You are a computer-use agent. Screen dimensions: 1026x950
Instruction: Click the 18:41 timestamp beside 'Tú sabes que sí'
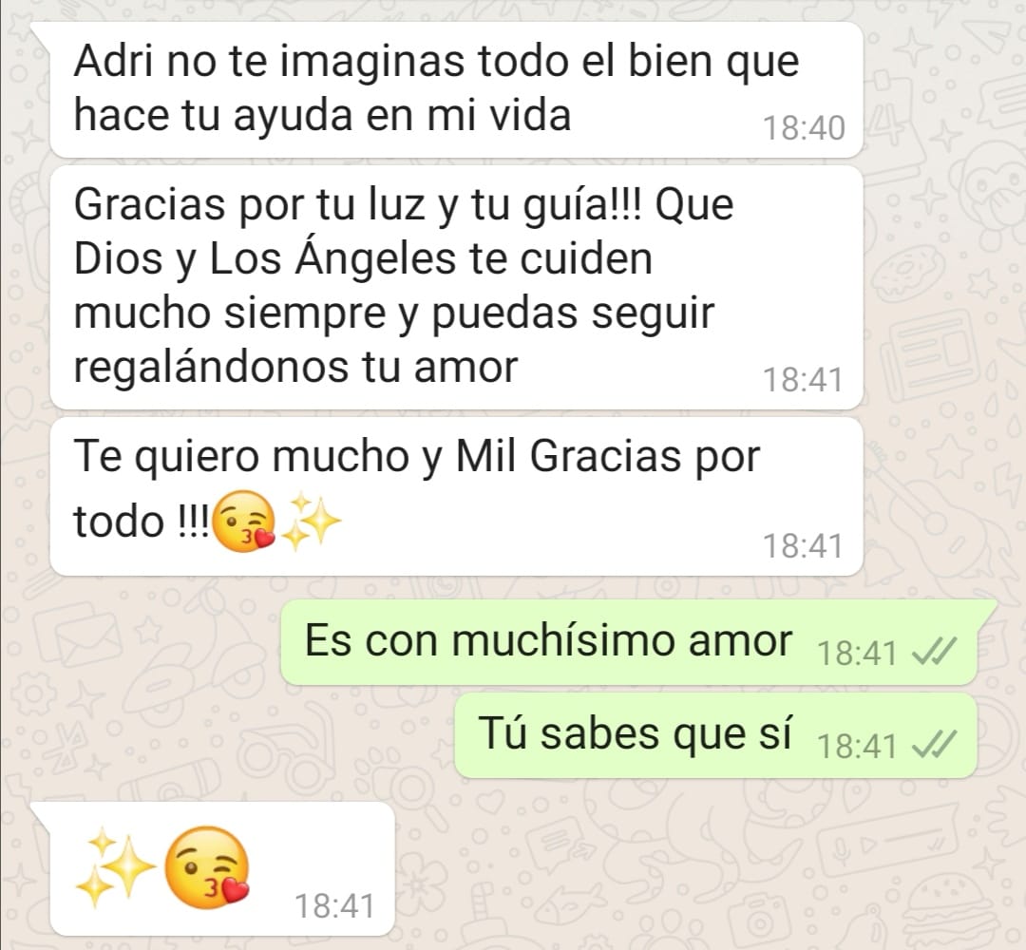point(857,746)
